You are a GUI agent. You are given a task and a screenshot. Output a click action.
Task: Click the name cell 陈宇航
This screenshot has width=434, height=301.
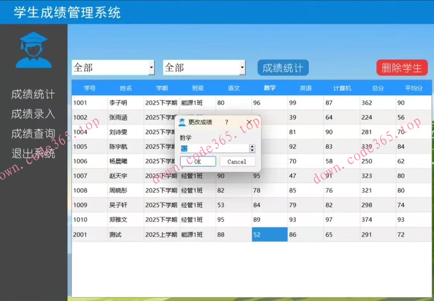pos(126,147)
